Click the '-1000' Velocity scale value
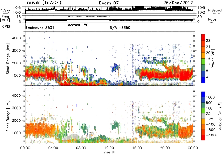 pyautogui.click(x=212, y=135)
